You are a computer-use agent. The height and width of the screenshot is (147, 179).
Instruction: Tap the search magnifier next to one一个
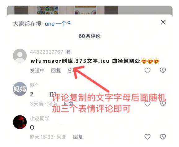click(x=69, y=23)
